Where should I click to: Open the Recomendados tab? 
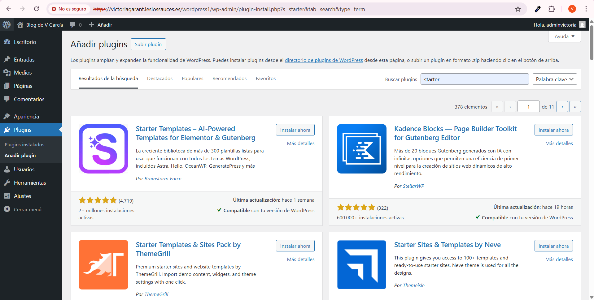coord(229,79)
